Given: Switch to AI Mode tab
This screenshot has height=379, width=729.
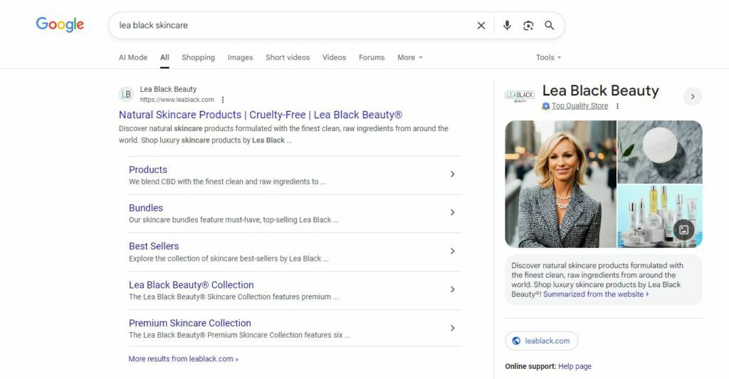Looking at the screenshot, I should (133, 58).
